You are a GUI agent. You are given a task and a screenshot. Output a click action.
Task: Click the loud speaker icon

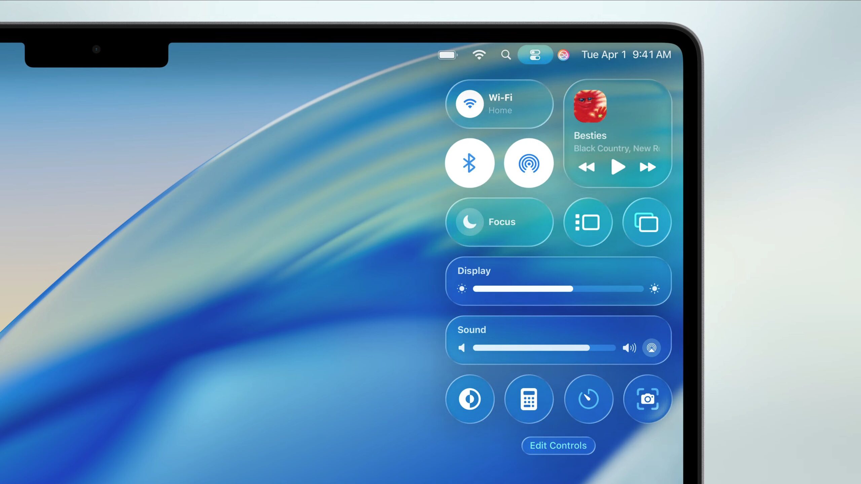click(629, 348)
